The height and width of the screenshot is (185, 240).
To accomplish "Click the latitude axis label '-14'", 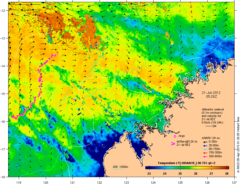I will [3, 66].
